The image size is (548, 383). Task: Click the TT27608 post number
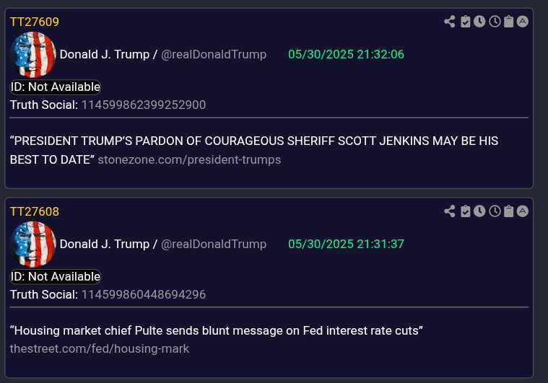(x=35, y=211)
